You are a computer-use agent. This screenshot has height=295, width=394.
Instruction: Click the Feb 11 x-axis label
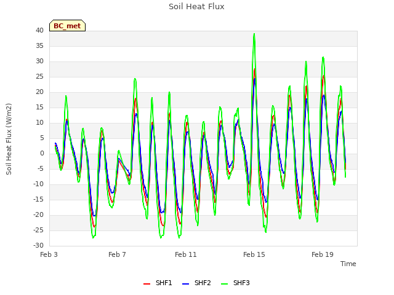coord(186,254)
